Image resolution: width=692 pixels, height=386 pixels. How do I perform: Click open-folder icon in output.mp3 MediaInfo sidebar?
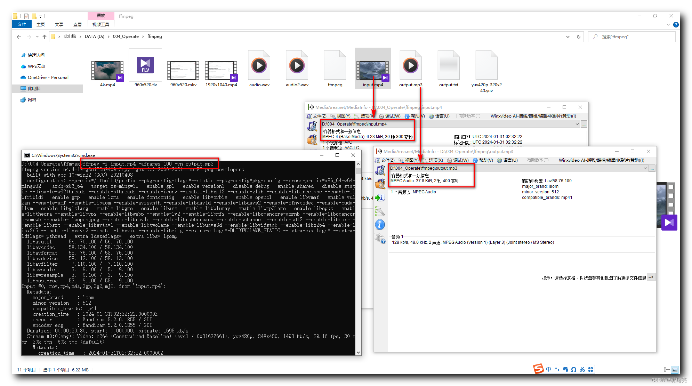(x=380, y=184)
